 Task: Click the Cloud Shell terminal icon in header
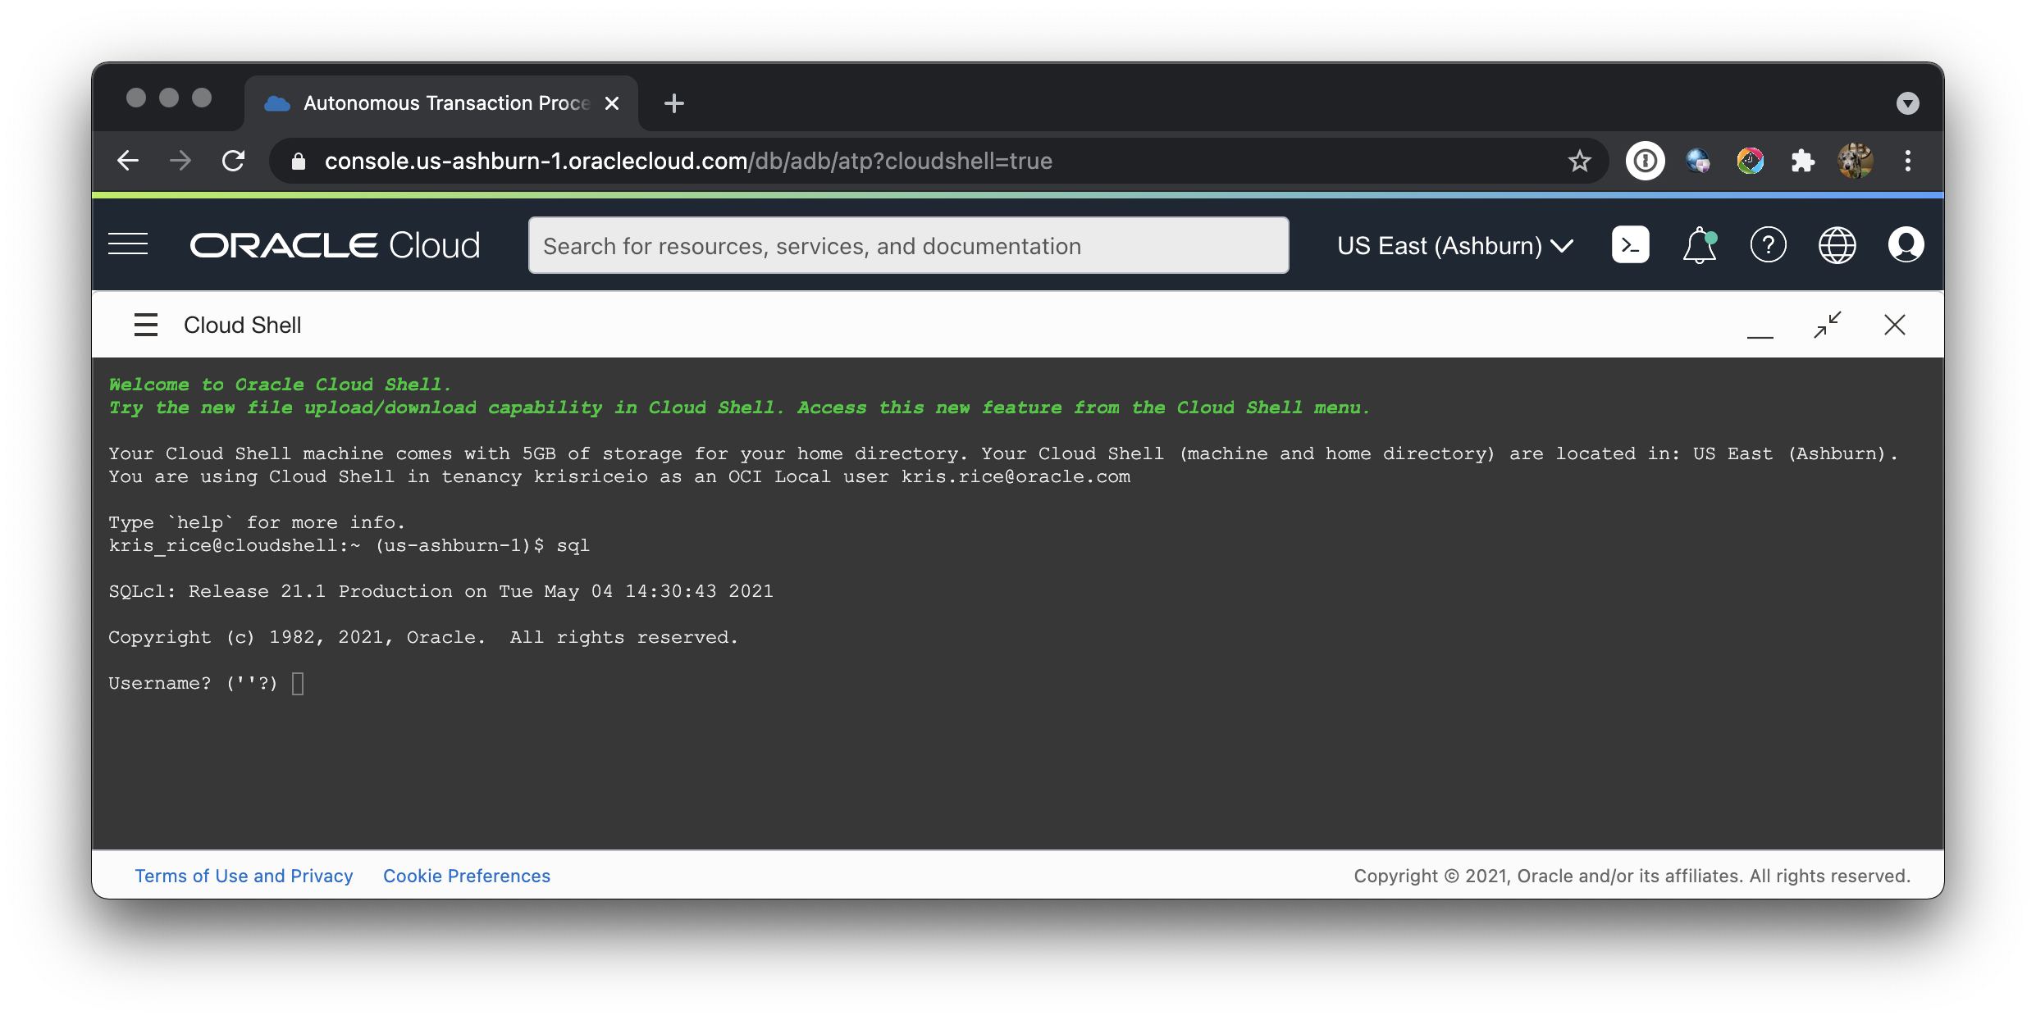[1630, 244]
